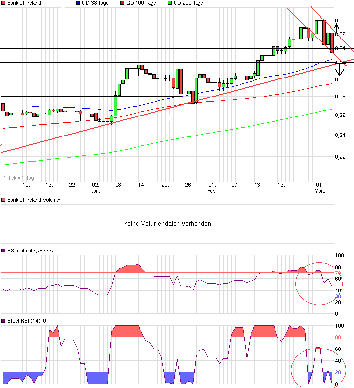Select the 01. Feb. date on the axis
Image resolution: width=354 pixels, height=388 pixels.
click(x=212, y=188)
